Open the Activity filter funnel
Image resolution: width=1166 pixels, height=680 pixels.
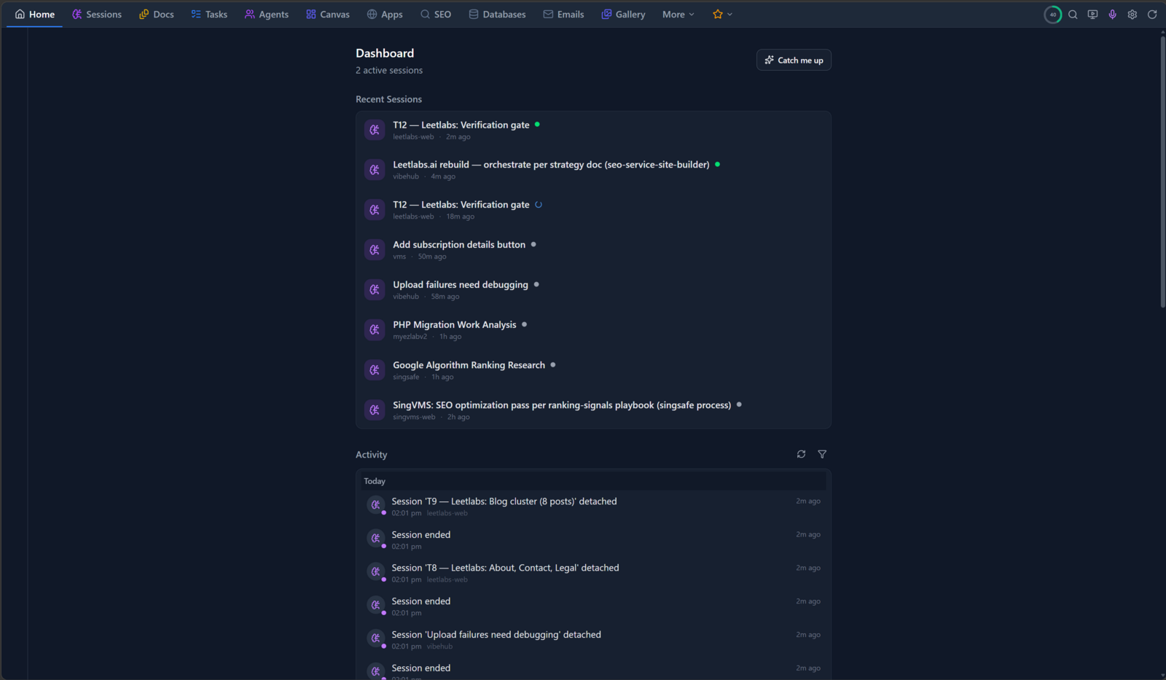pos(822,454)
